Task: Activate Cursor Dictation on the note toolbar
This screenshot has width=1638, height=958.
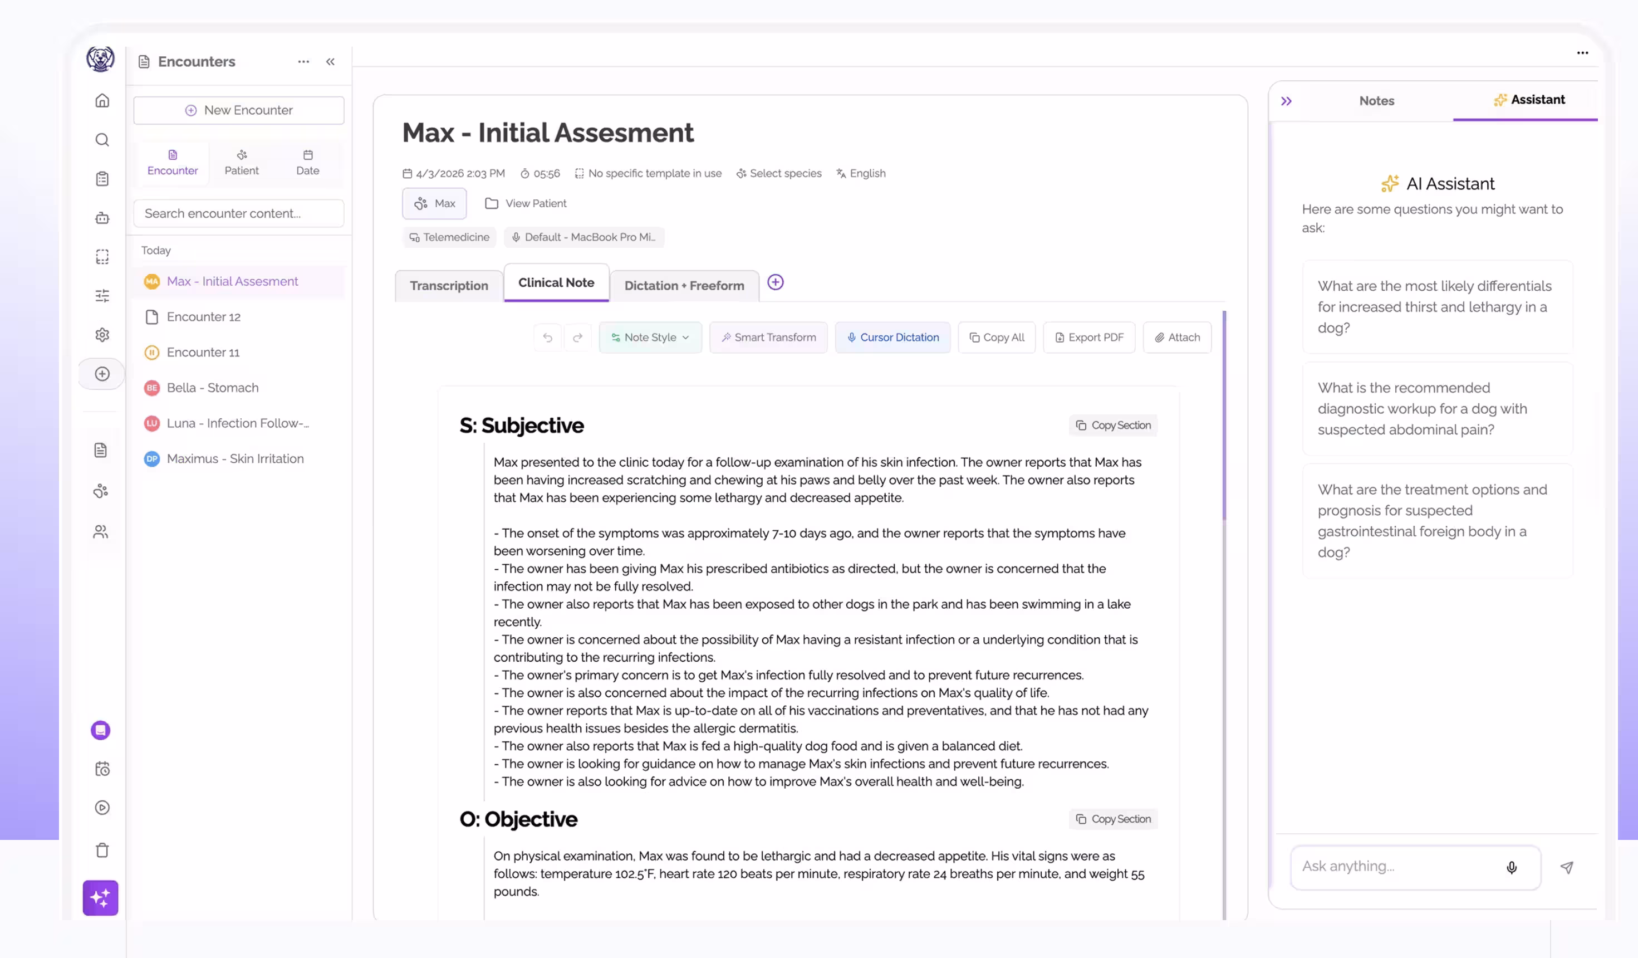Action: coord(892,337)
